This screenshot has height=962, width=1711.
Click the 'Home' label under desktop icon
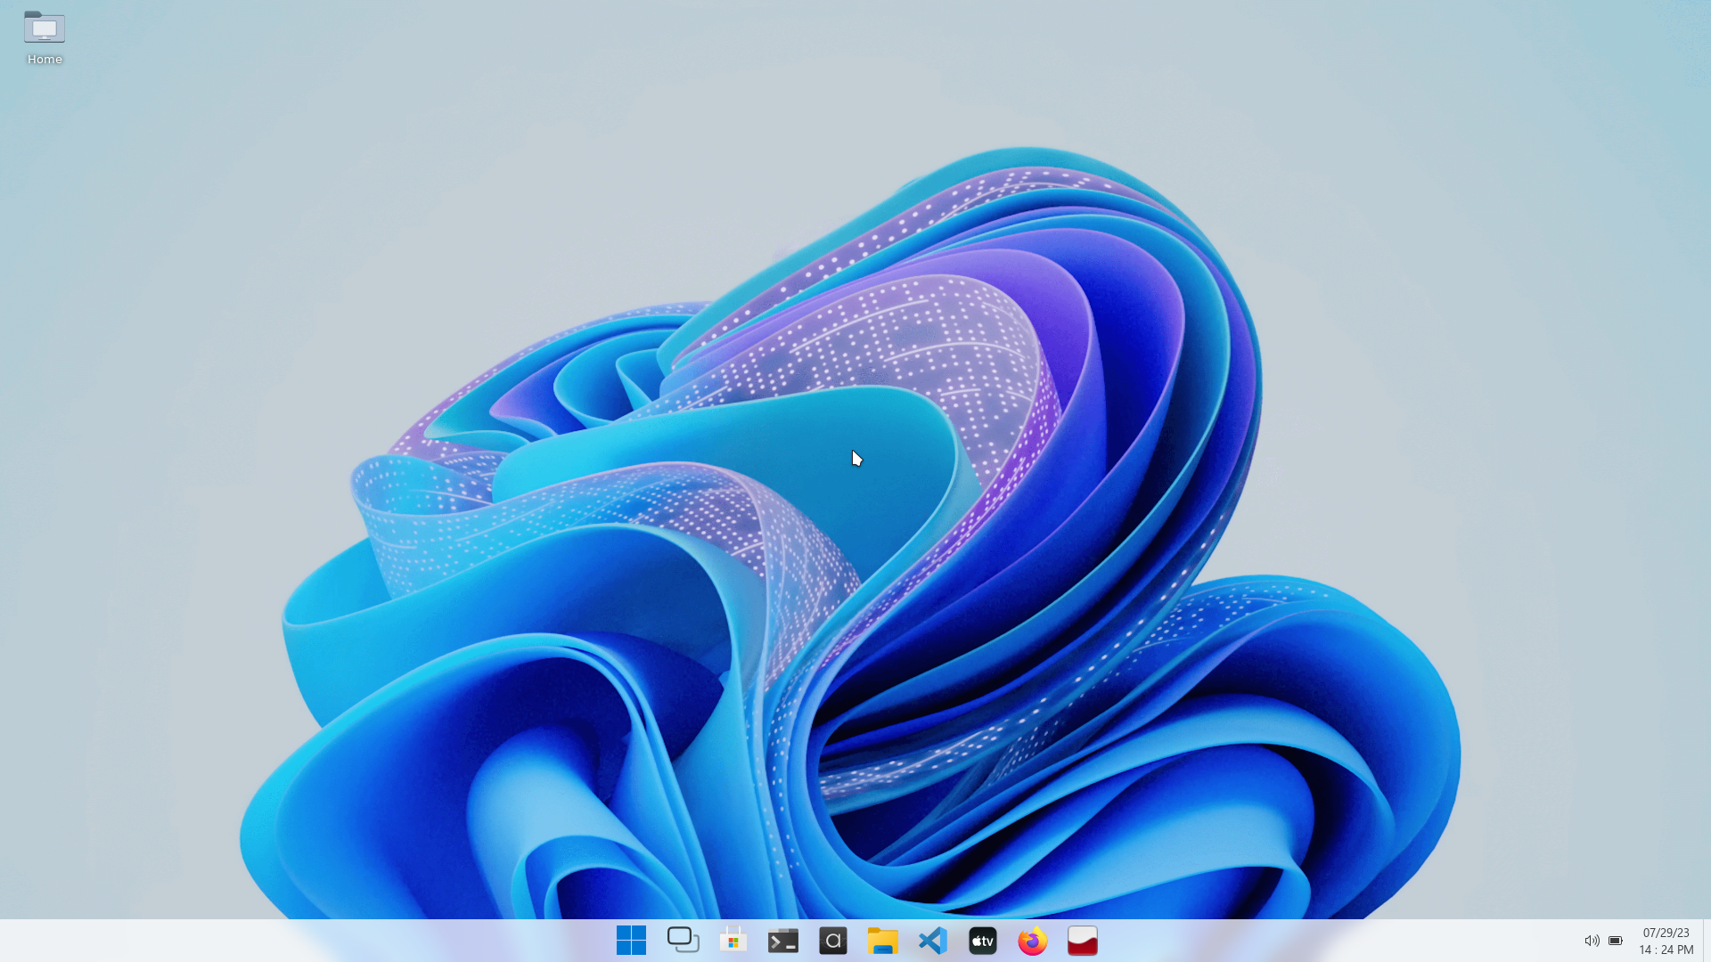(x=45, y=60)
